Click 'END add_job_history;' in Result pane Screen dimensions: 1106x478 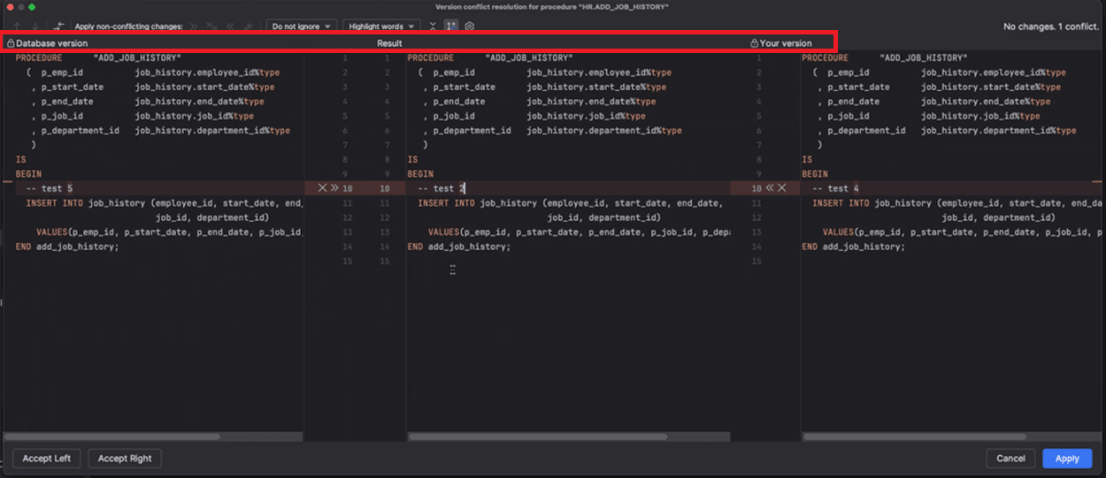point(459,247)
